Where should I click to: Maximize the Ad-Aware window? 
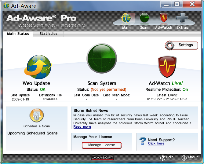pyautogui.click(x=177, y=4)
